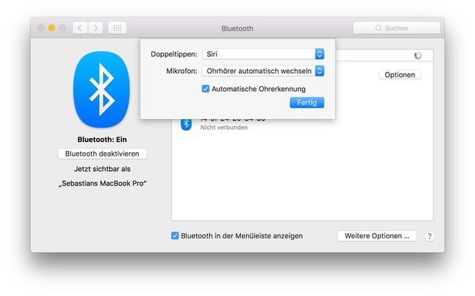The width and height of the screenshot is (475, 296).
Task: Open help with the question mark button
Action: pos(429,236)
